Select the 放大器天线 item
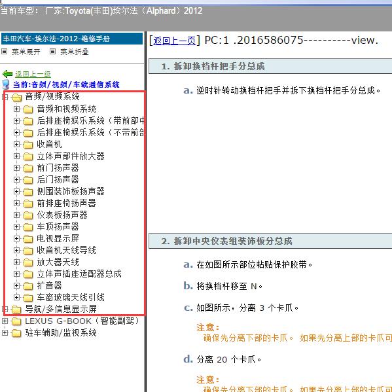392x392 pixels. pyautogui.click(x=58, y=262)
